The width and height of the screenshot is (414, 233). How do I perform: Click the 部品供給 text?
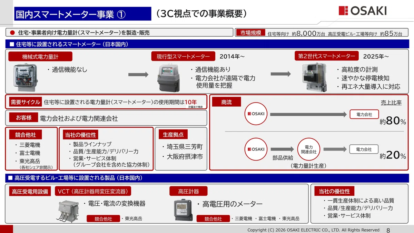283,157
